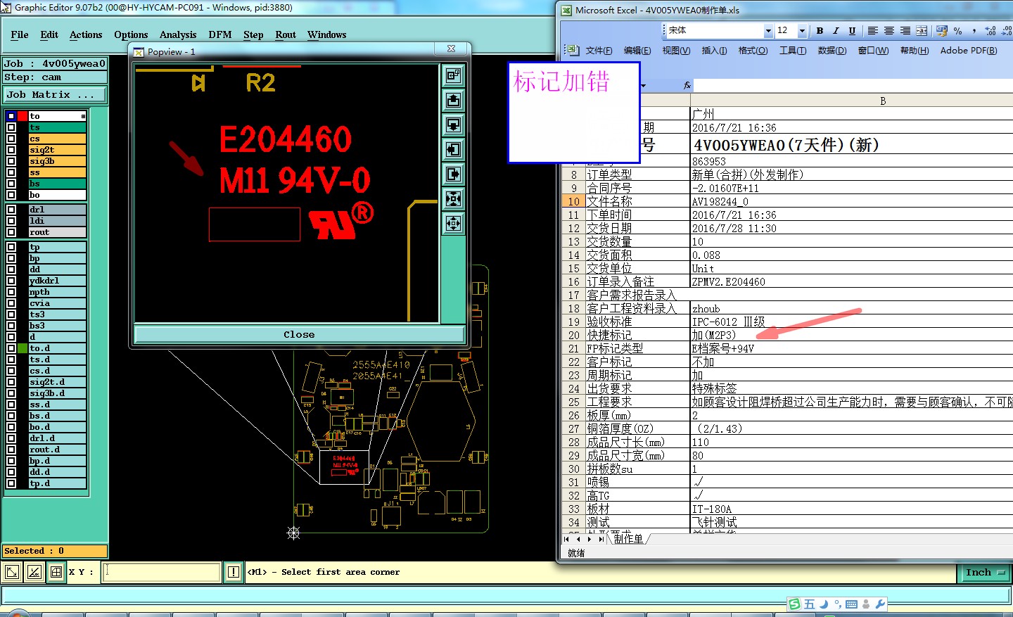Toggle the checkbox for layer cs
This screenshot has width=1013, height=617.
tap(11, 139)
